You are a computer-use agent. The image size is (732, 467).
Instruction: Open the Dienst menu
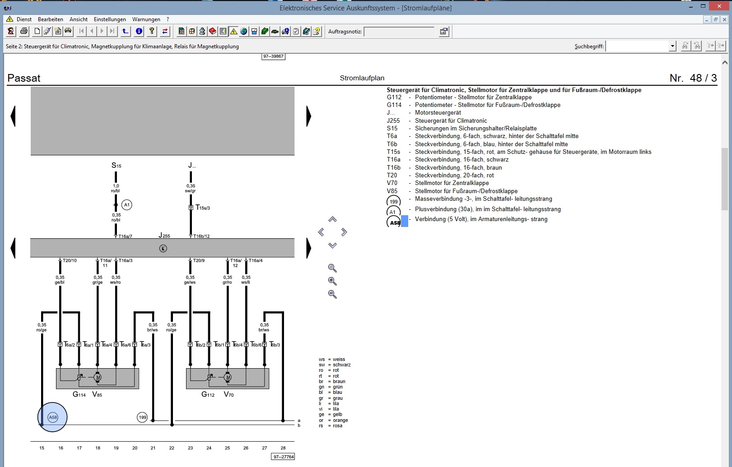pyautogui.click(x=24, y=19)
